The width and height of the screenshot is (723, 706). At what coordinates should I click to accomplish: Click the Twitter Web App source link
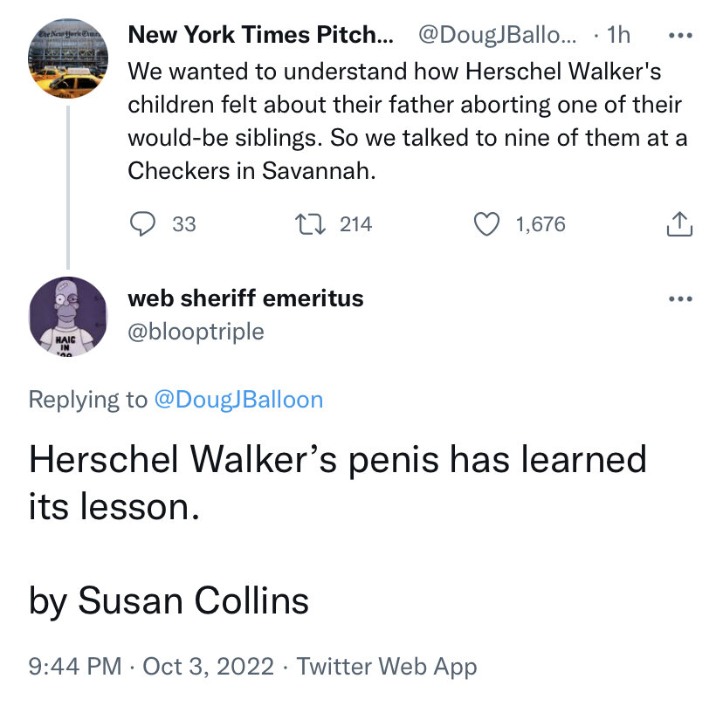(x=387, y=667)
